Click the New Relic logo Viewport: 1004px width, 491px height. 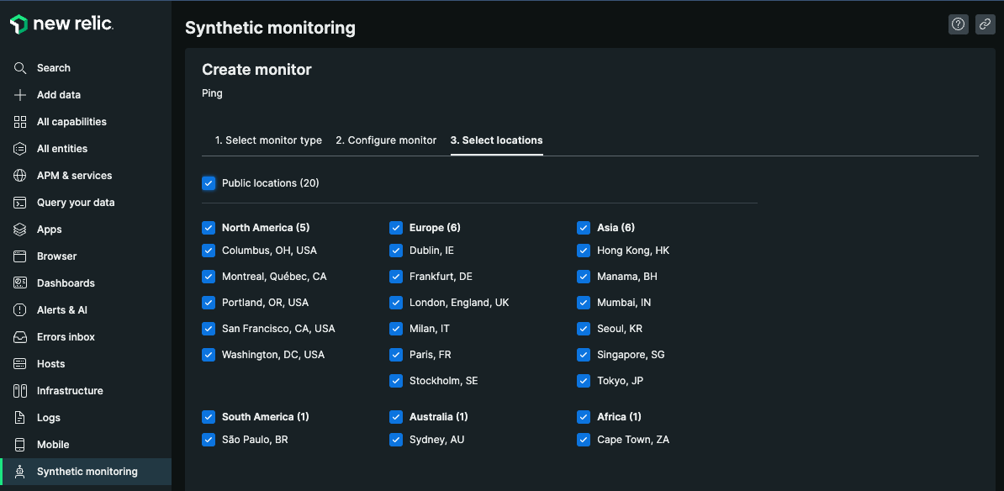pyautogui.click(x=61, y=24)
